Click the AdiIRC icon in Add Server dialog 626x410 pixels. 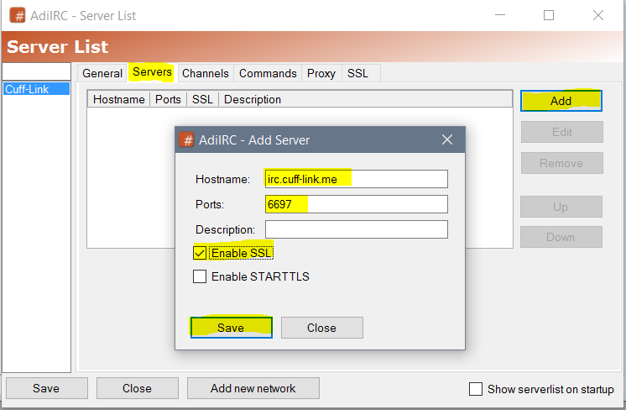(x=186, y=139)
